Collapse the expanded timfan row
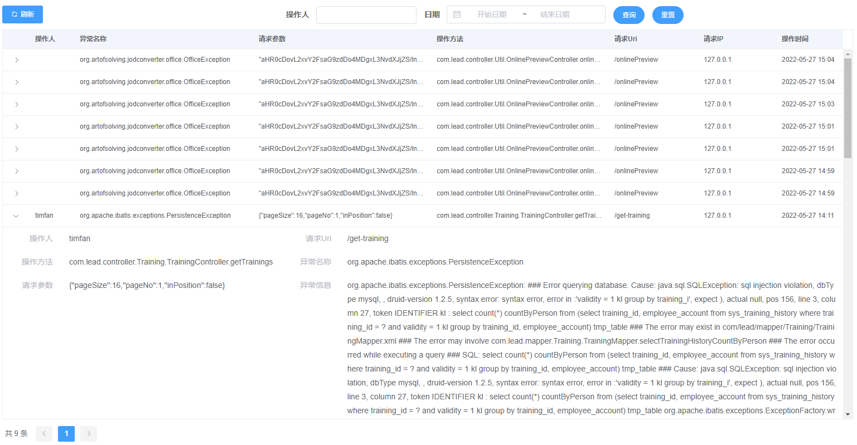The image size is (857, 445). [16, 216]
